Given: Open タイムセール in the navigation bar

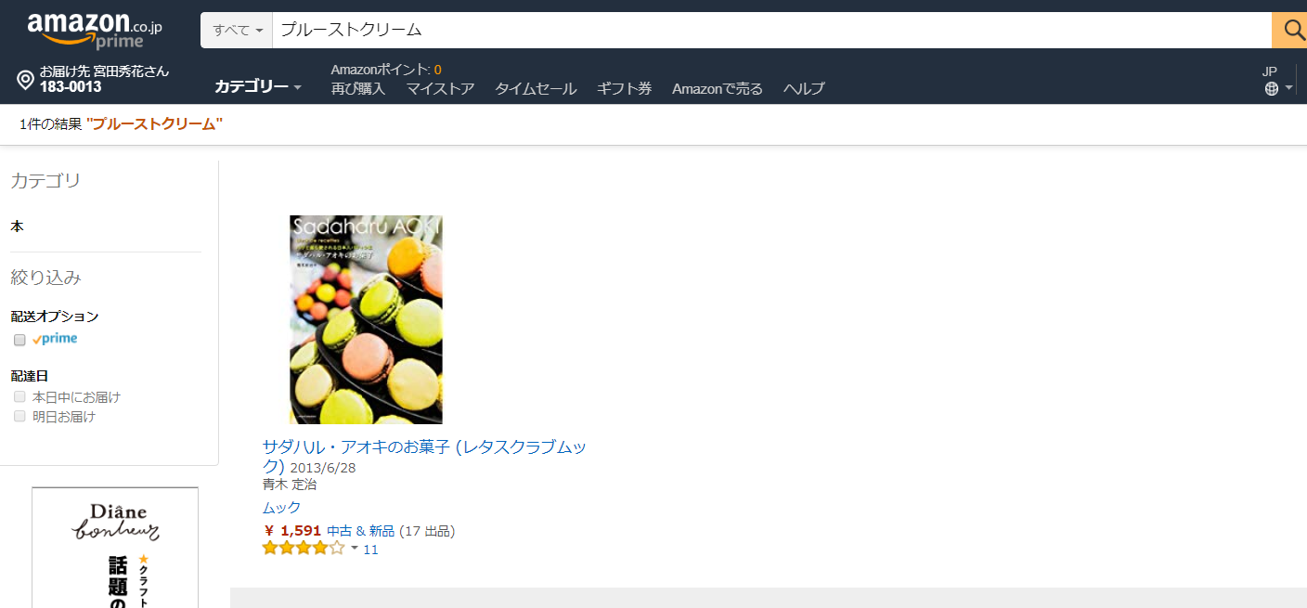Looking at the screenshot, I should click(x=536, y=89).
